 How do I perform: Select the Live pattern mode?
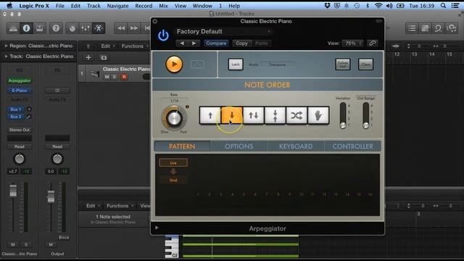click(x=173, y=162)
